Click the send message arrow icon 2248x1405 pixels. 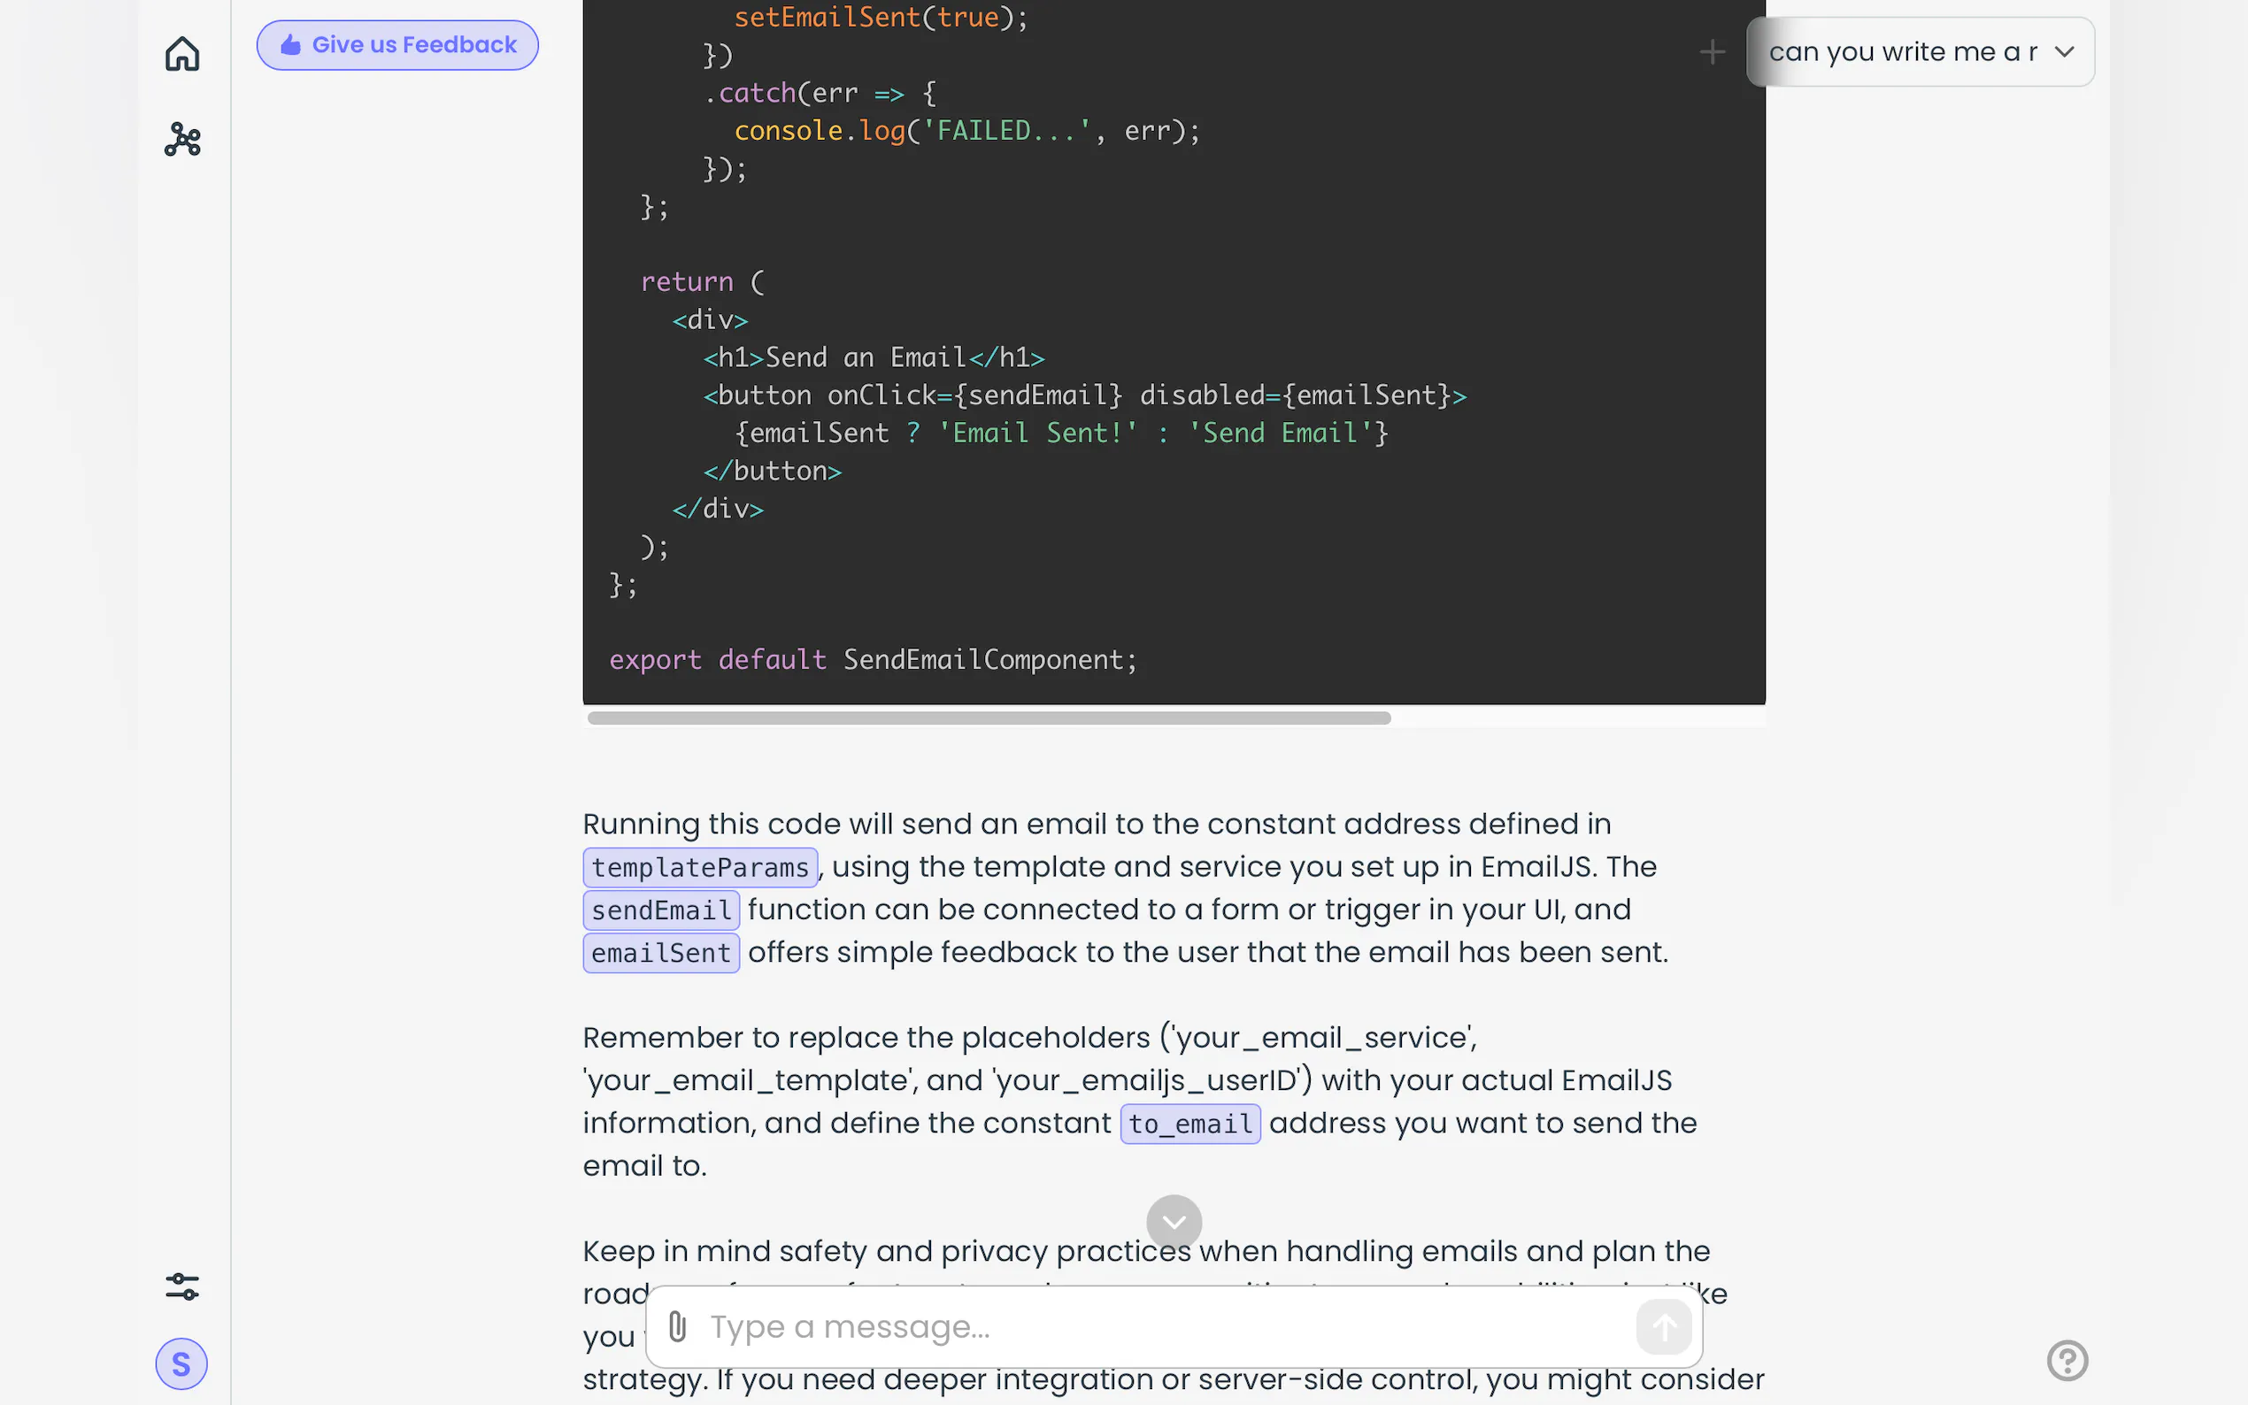coord(1664,1326)
